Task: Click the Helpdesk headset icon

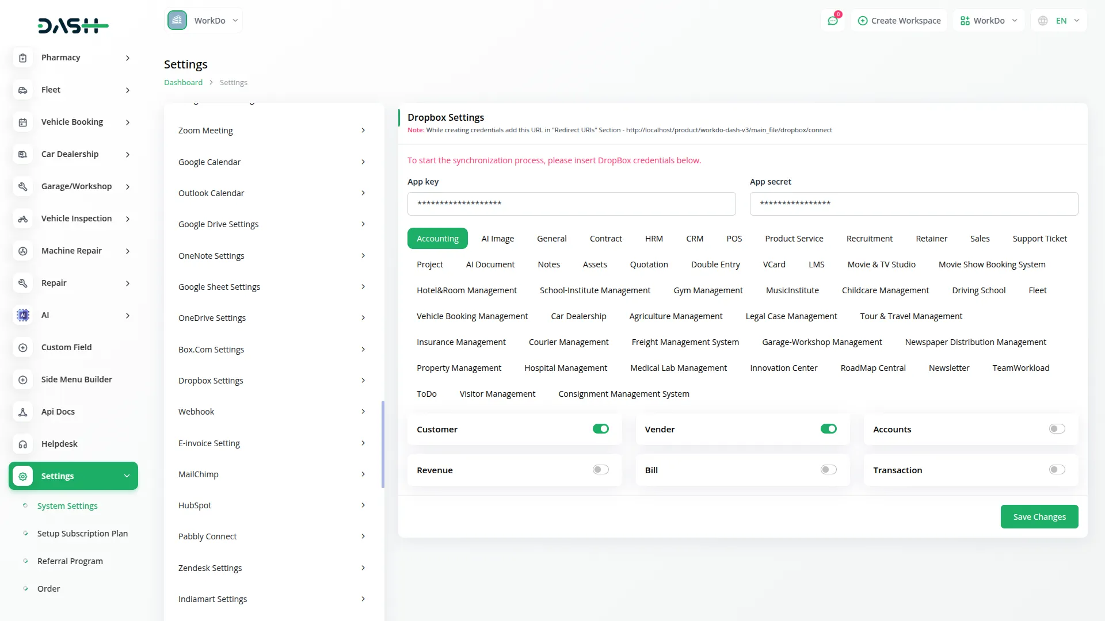Action: coord(22,444)
